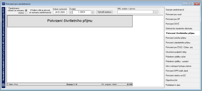Maximize the Potvrzení pro zaměstnance window
The height and width of the screenshot is (91, 202).
click(191, 4)
